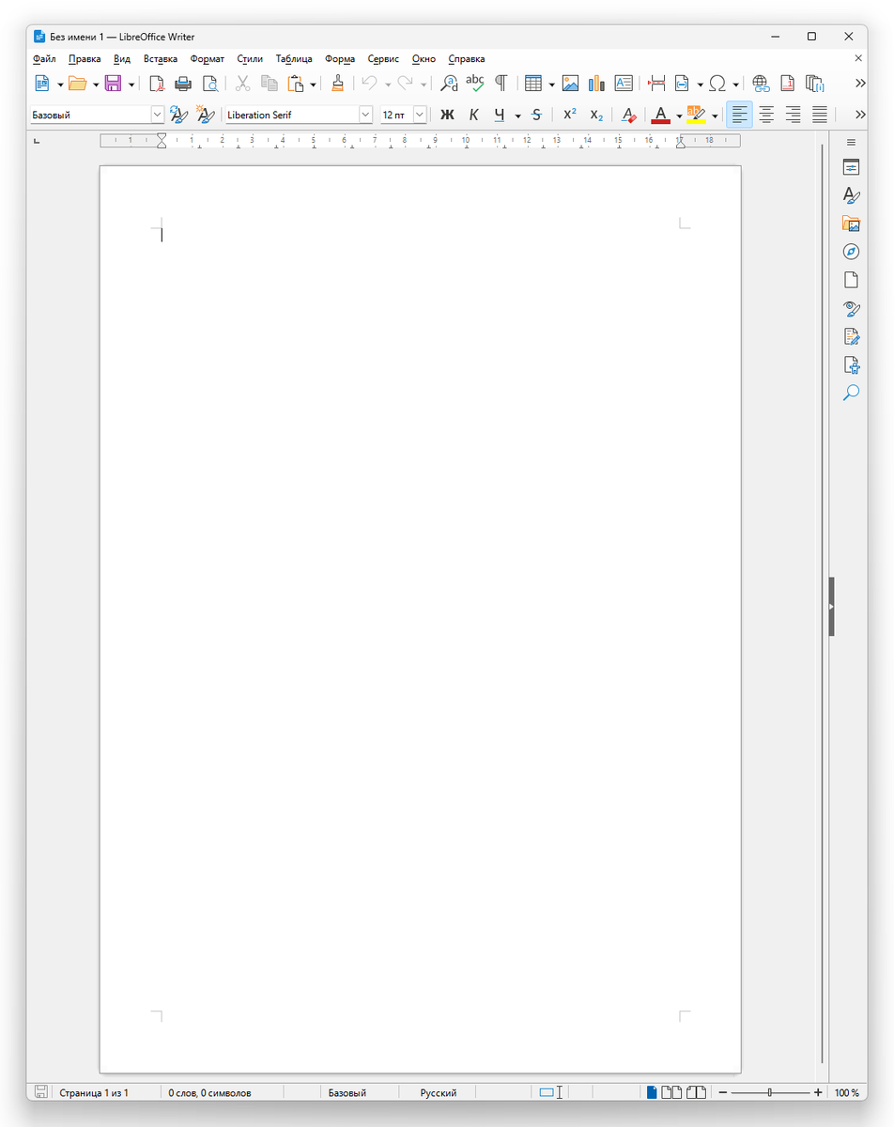Insert a chart

(596, 84)
